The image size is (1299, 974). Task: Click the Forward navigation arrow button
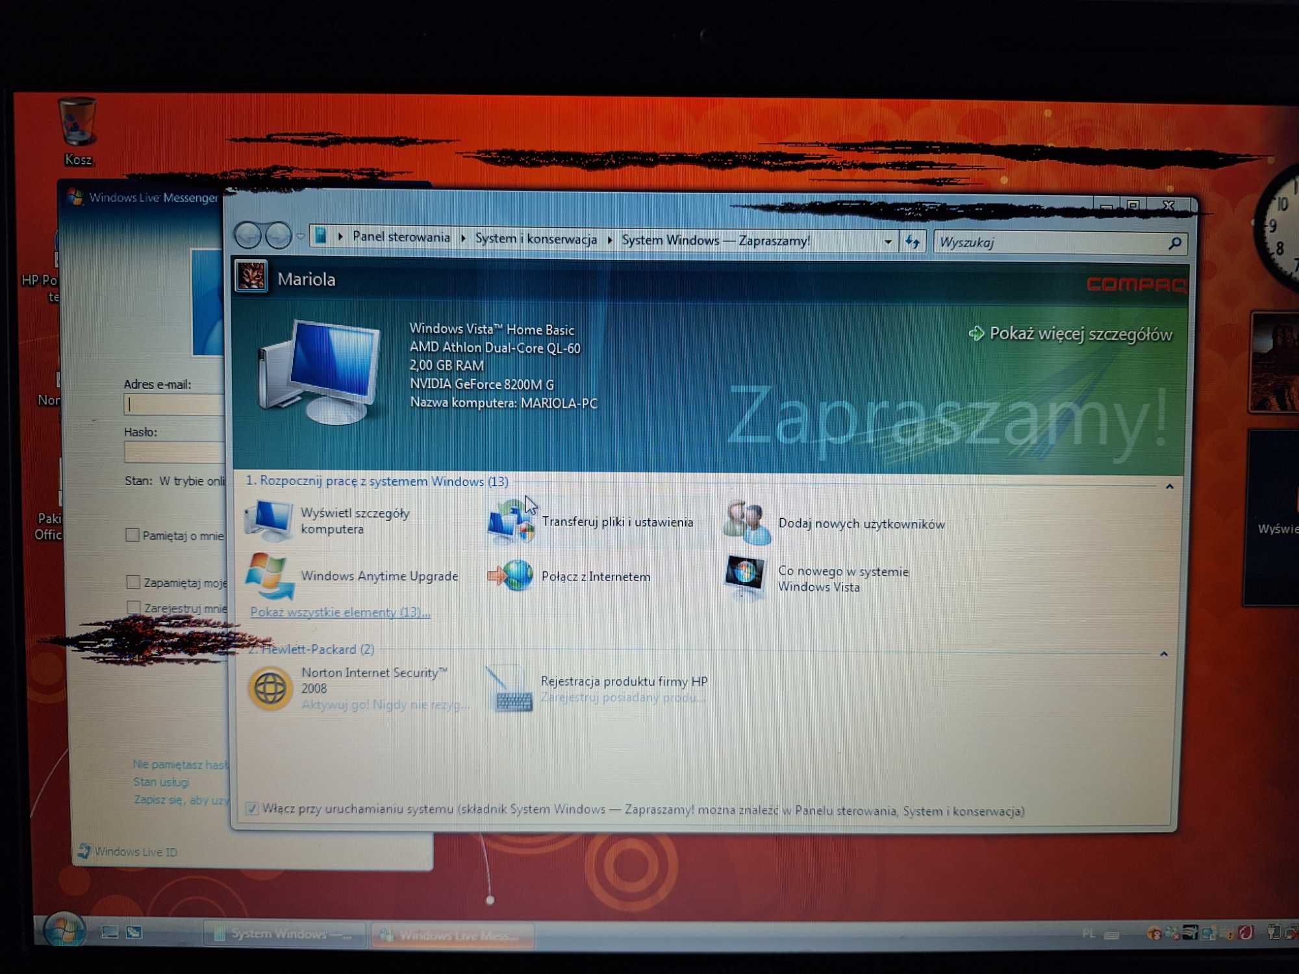(278, 235)
